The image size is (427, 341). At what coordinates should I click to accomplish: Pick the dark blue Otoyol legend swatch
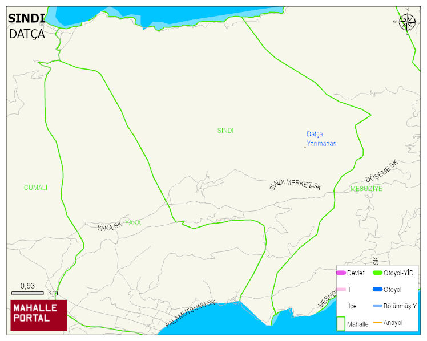[377, 290]
